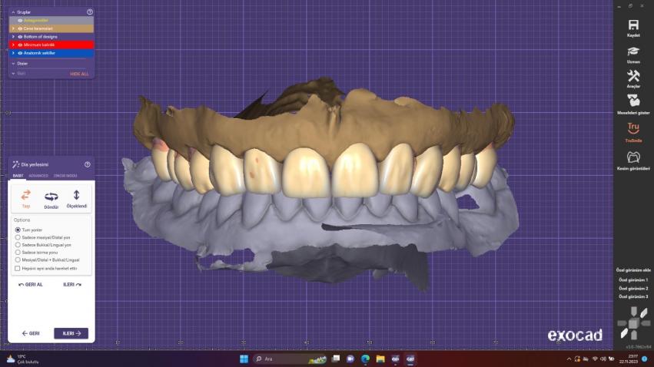Click the HIDE ALL link

click(79, 74)
